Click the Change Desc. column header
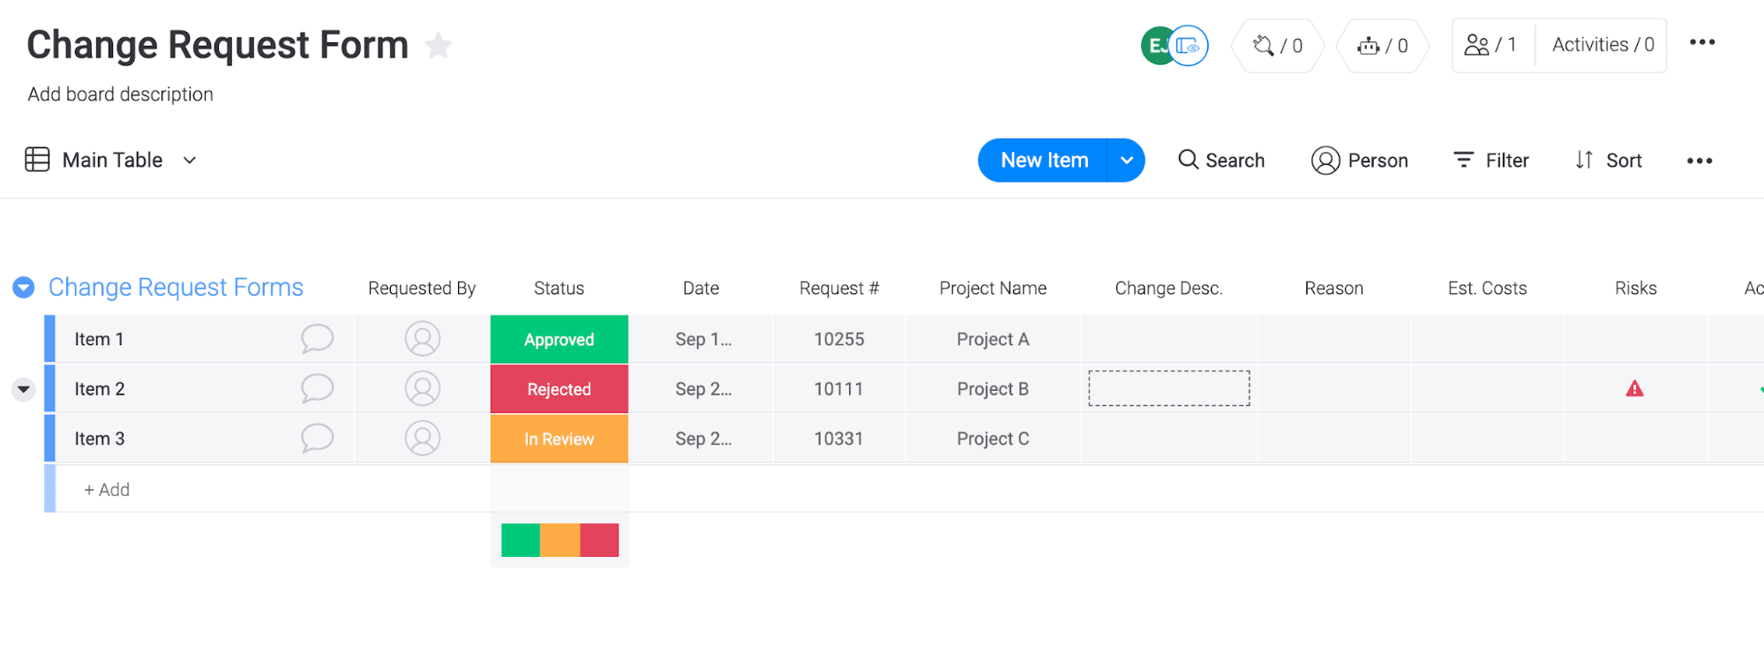This screenshot has width=1764, height=654. 1168,289
